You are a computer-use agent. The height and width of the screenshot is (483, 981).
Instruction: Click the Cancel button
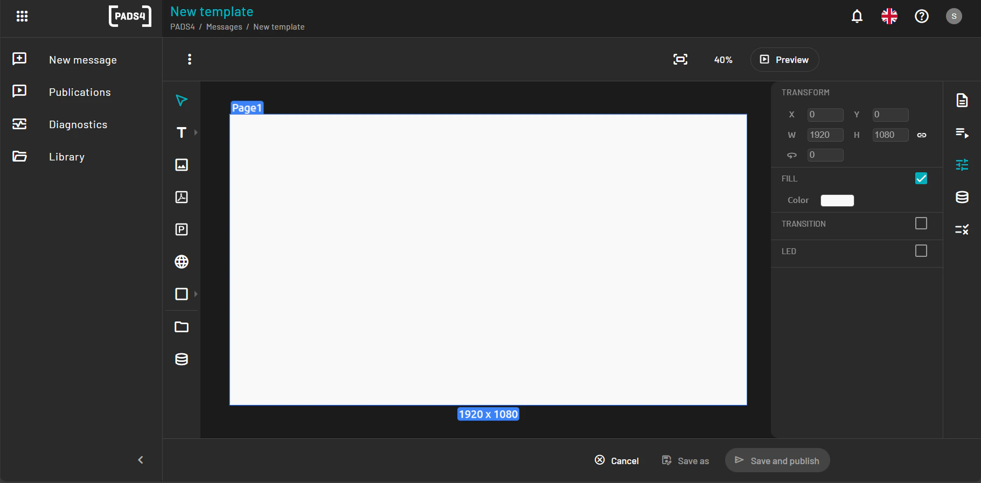(x=617, y=460)
